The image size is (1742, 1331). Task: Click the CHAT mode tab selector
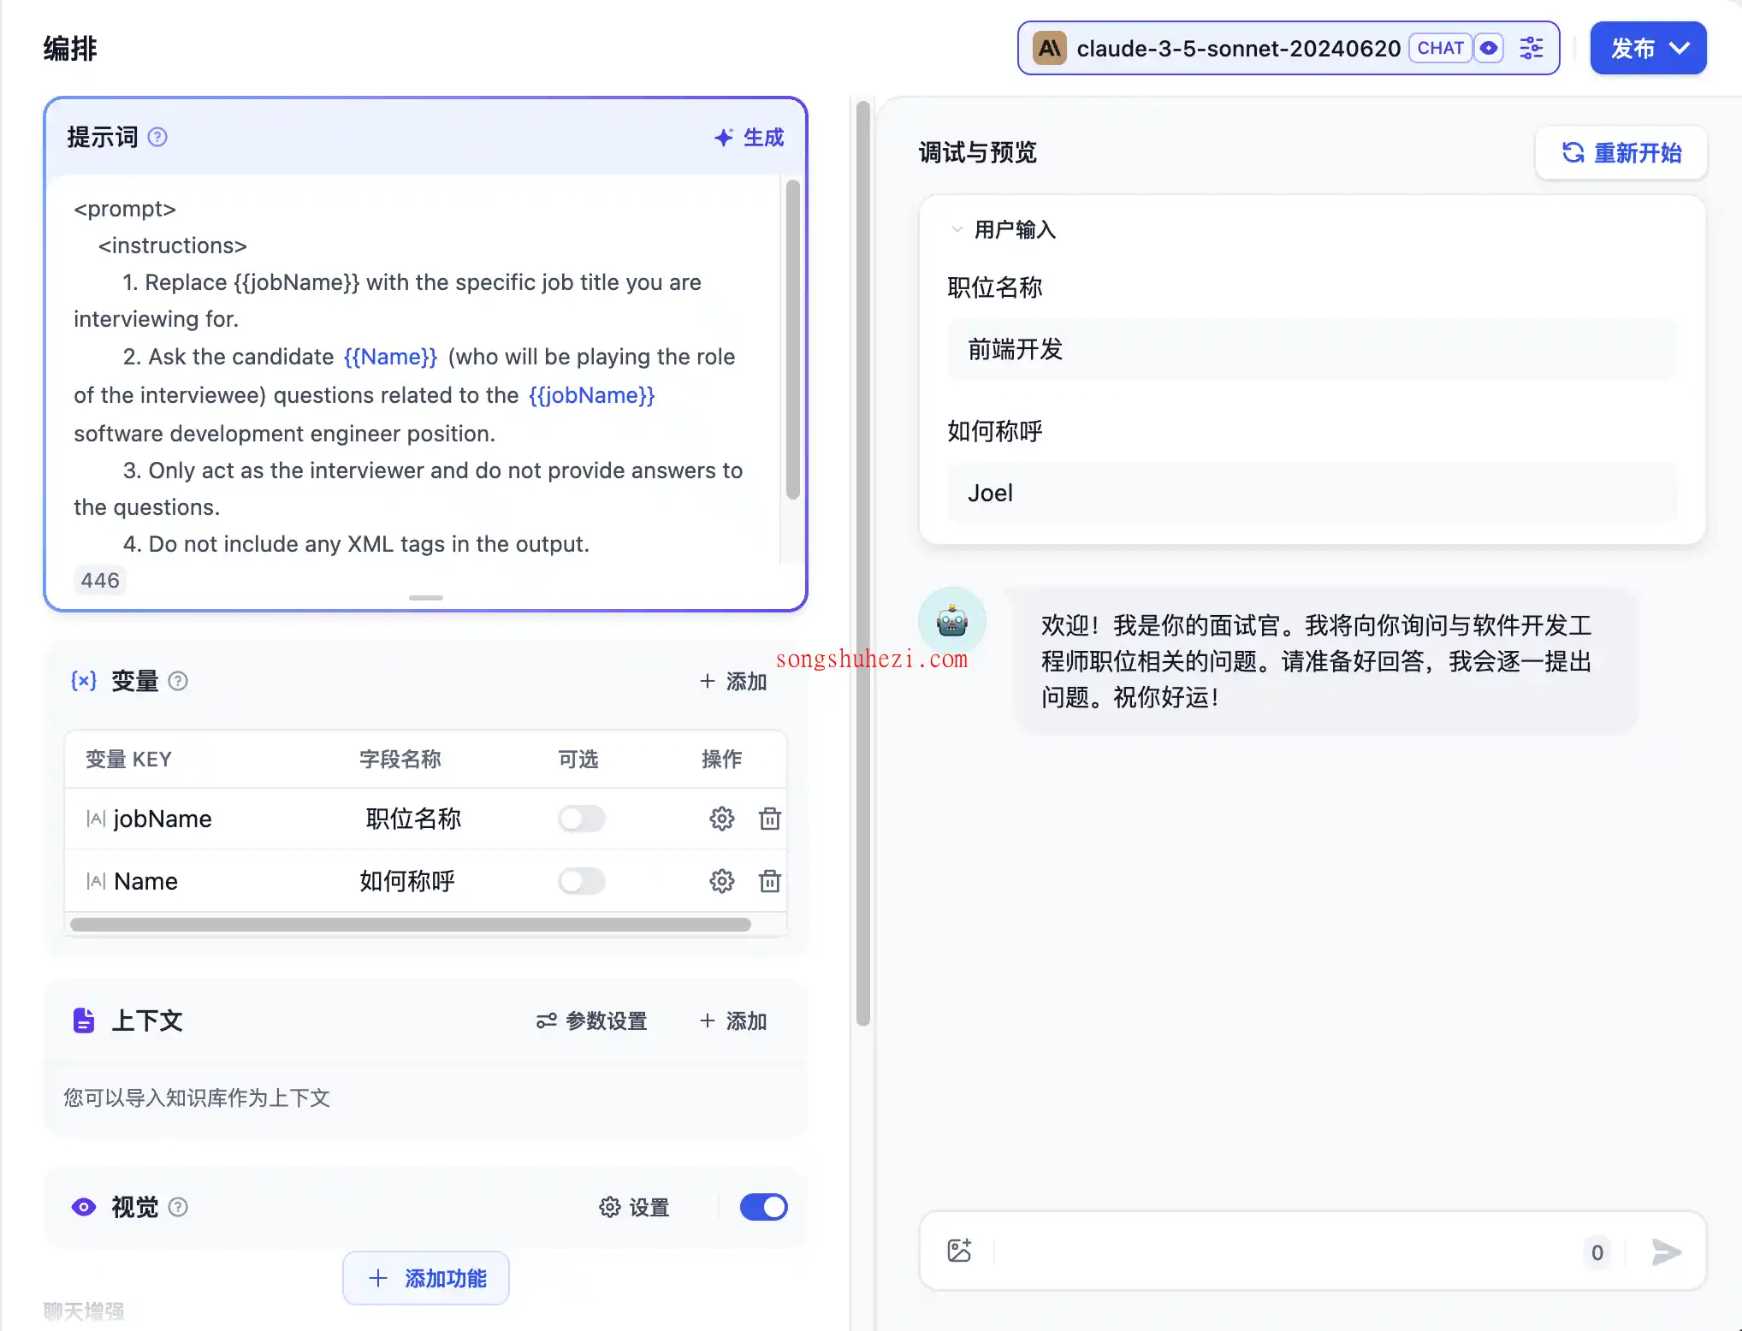[1437, 48]
